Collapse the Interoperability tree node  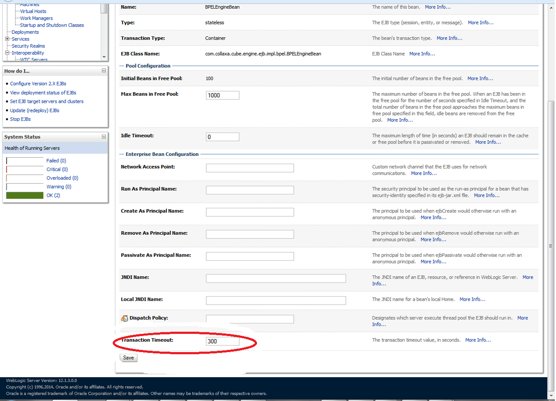7,53
